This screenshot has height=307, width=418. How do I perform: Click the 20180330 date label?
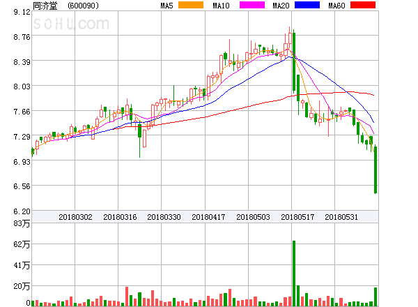164,217
